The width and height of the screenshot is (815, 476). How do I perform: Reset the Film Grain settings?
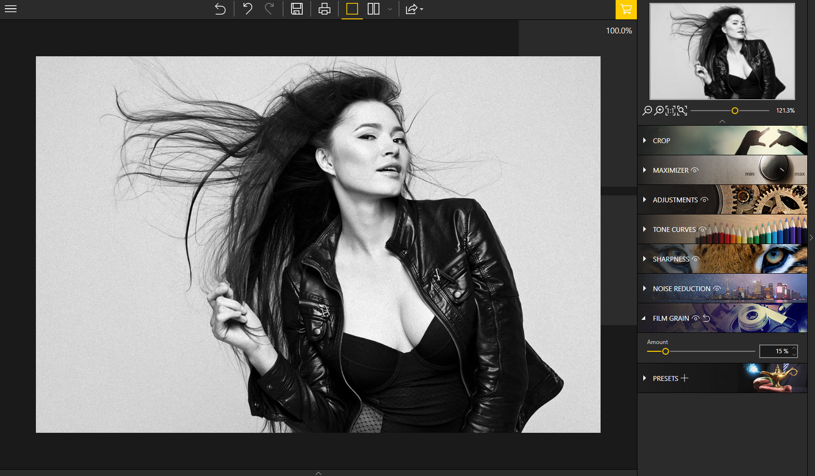click(x=707, y=318)
